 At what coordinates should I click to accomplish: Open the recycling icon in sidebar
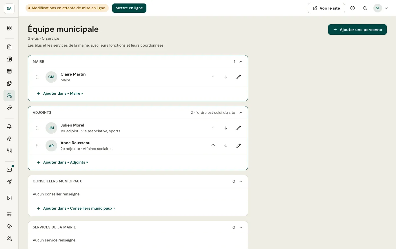pyautogui.click(x=9, y=139)
